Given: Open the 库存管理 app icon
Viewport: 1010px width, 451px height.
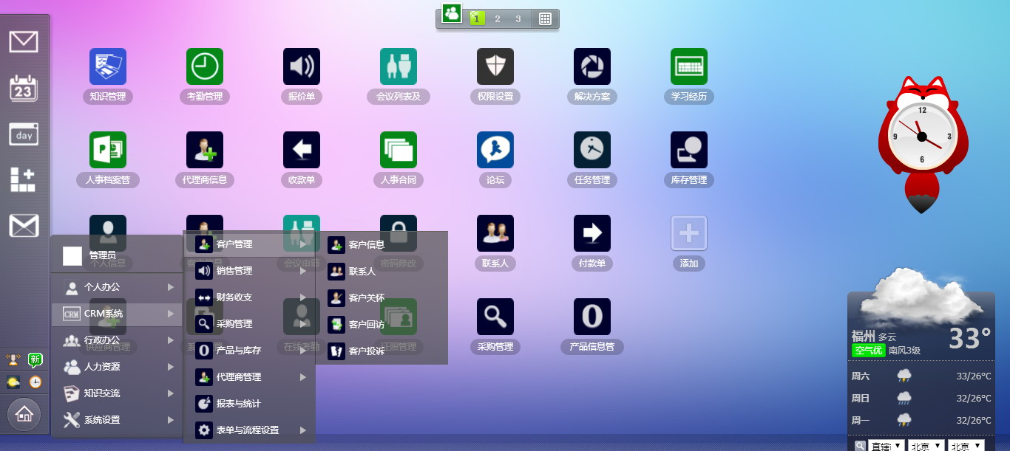Looking at the screenshot, I should tap(689, 151).
